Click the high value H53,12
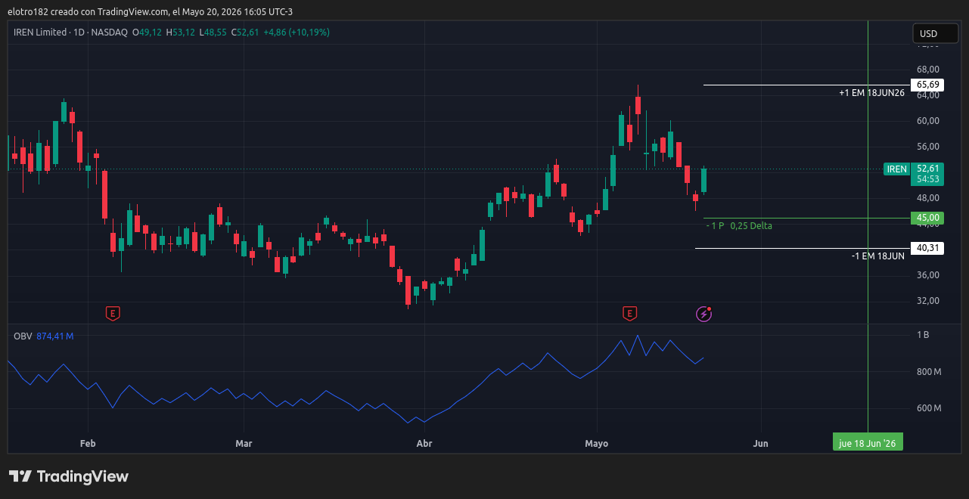This screenshot has height=499, width=969. [x=181, y=33]
